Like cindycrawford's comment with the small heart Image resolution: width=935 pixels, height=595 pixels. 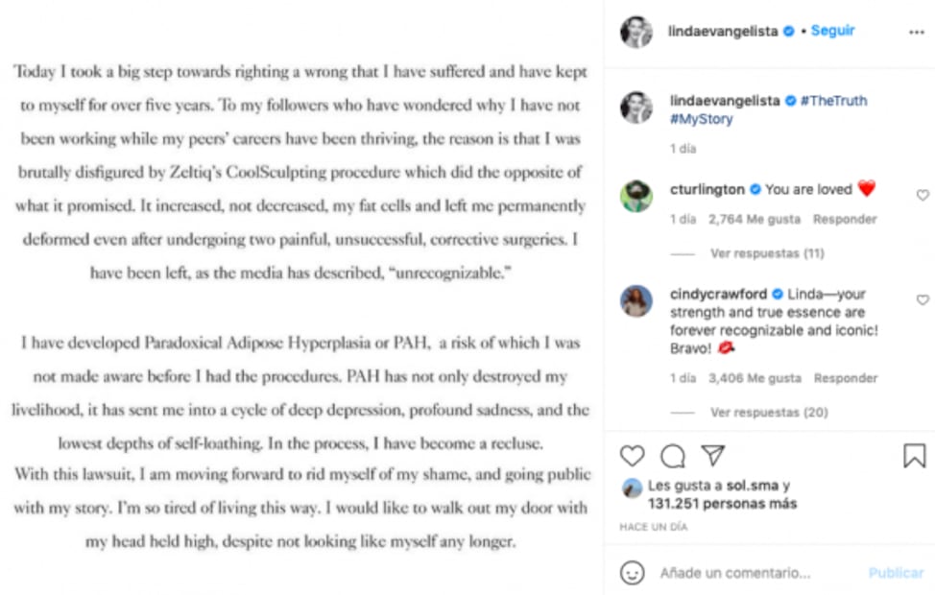point(923,300)
